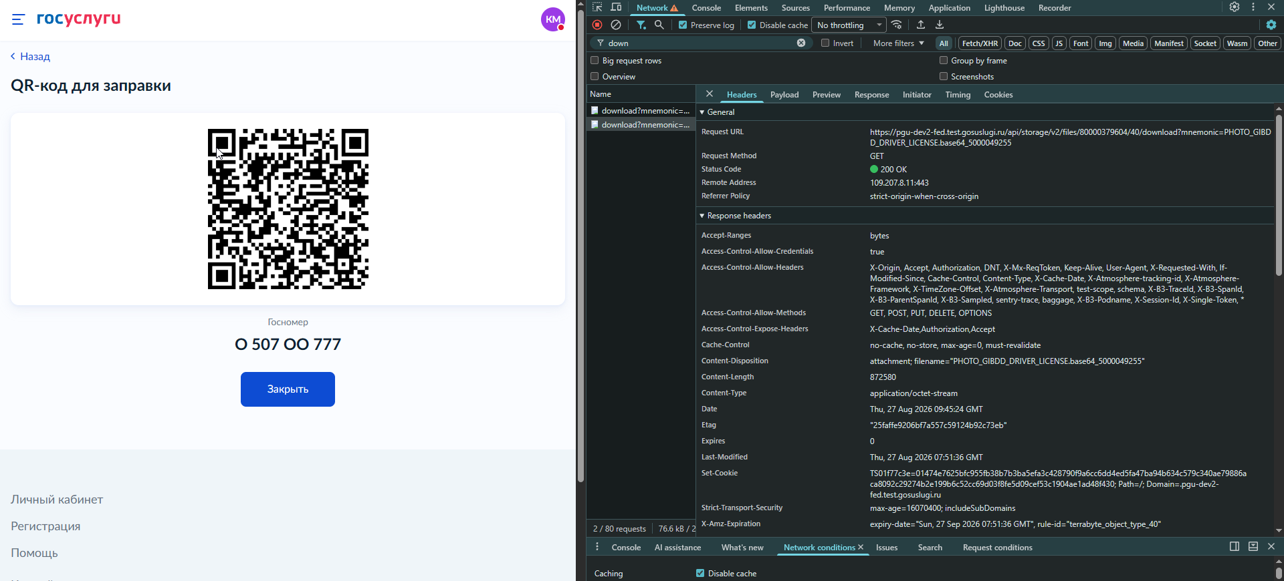Screen dimensions: 1284x581
Task: Open Network panel settings gear
Action: (1271, 25)
